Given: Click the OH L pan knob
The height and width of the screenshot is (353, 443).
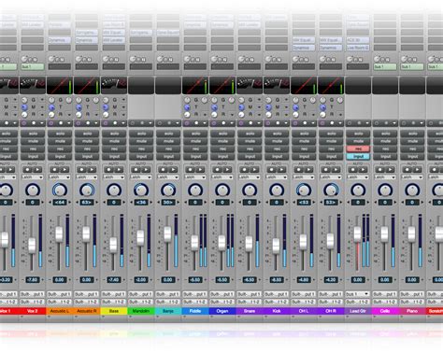Looking at the screenshot, I should click(x=304, y=190).
